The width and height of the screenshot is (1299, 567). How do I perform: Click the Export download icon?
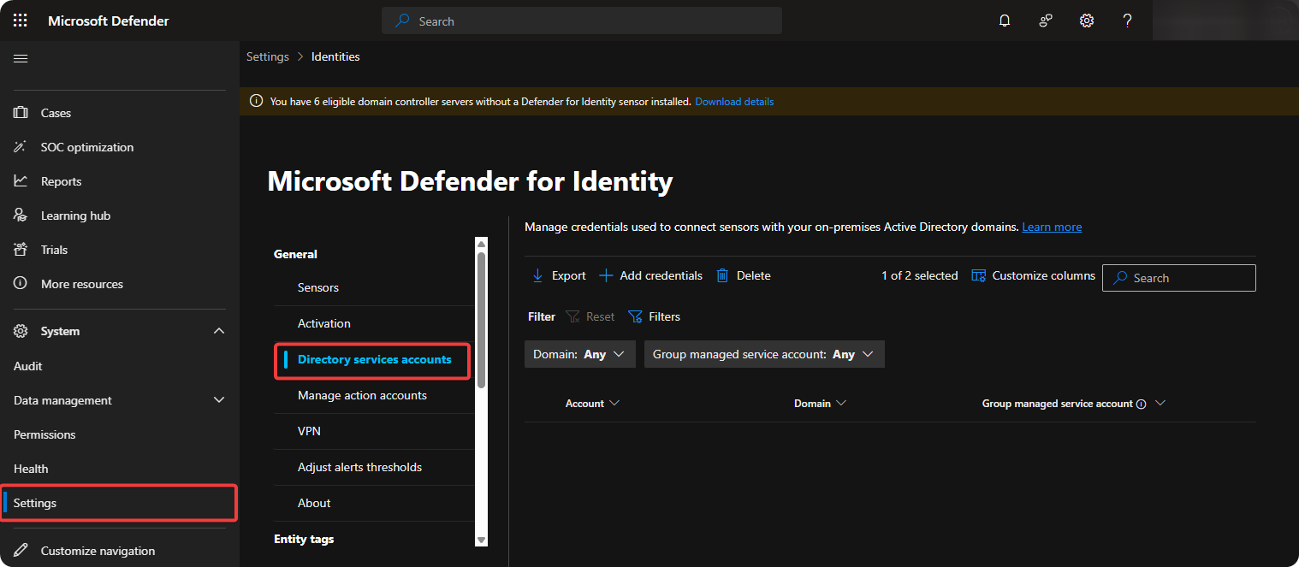tap(538, 275)
